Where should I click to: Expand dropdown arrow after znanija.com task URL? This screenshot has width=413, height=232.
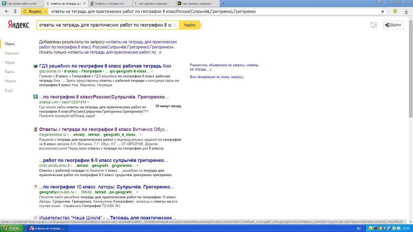[88, 102]
